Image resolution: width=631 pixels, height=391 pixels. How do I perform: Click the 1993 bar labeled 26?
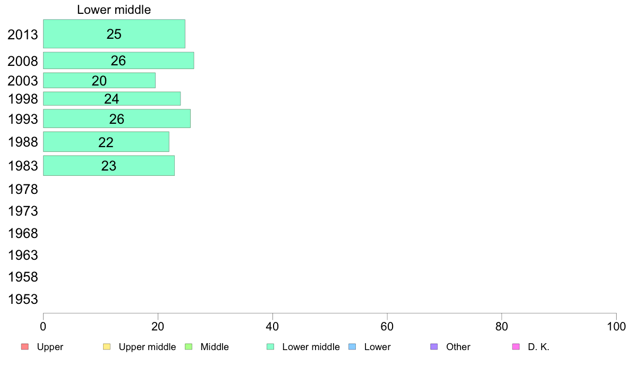117,118
